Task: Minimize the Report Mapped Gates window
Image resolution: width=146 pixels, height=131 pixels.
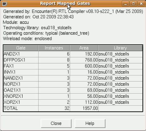Action: 125,4
